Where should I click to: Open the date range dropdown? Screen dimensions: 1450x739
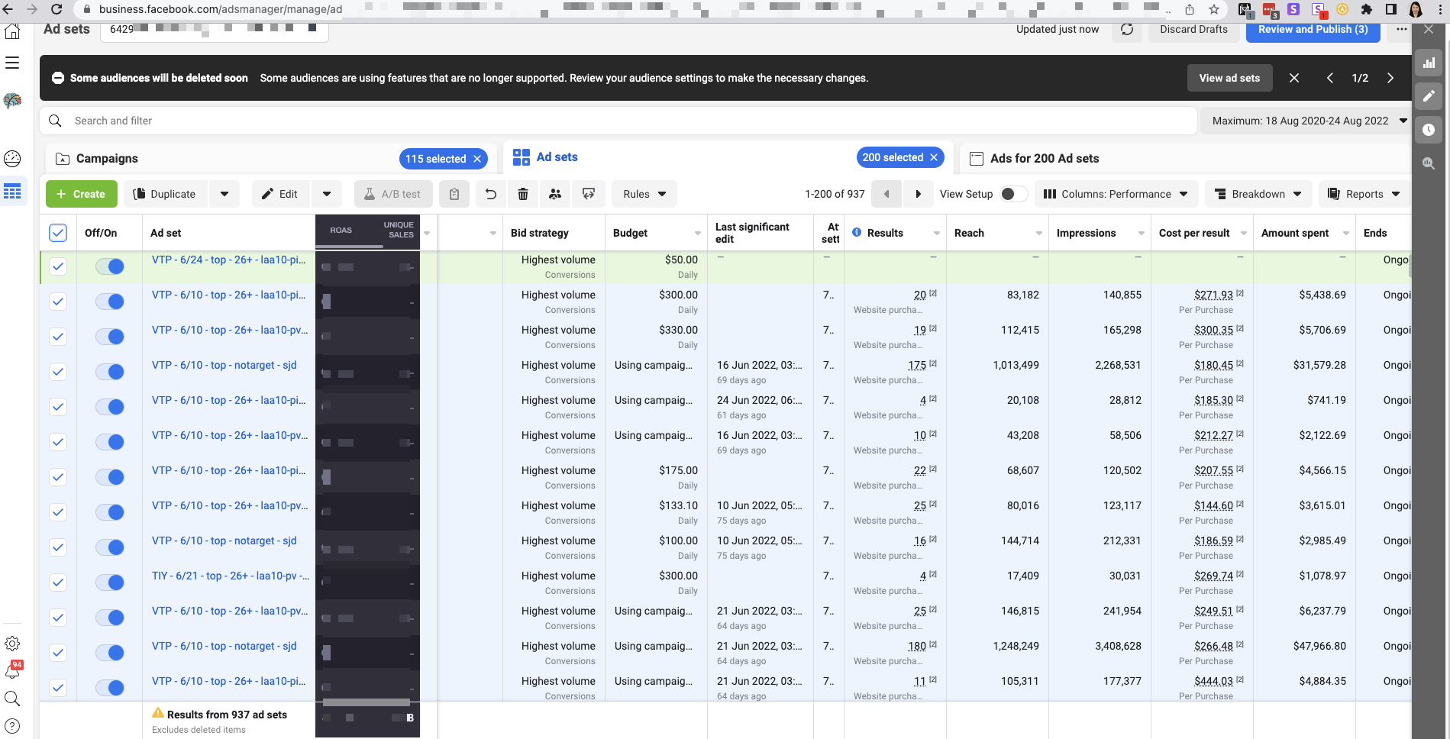coord(1310,121)
